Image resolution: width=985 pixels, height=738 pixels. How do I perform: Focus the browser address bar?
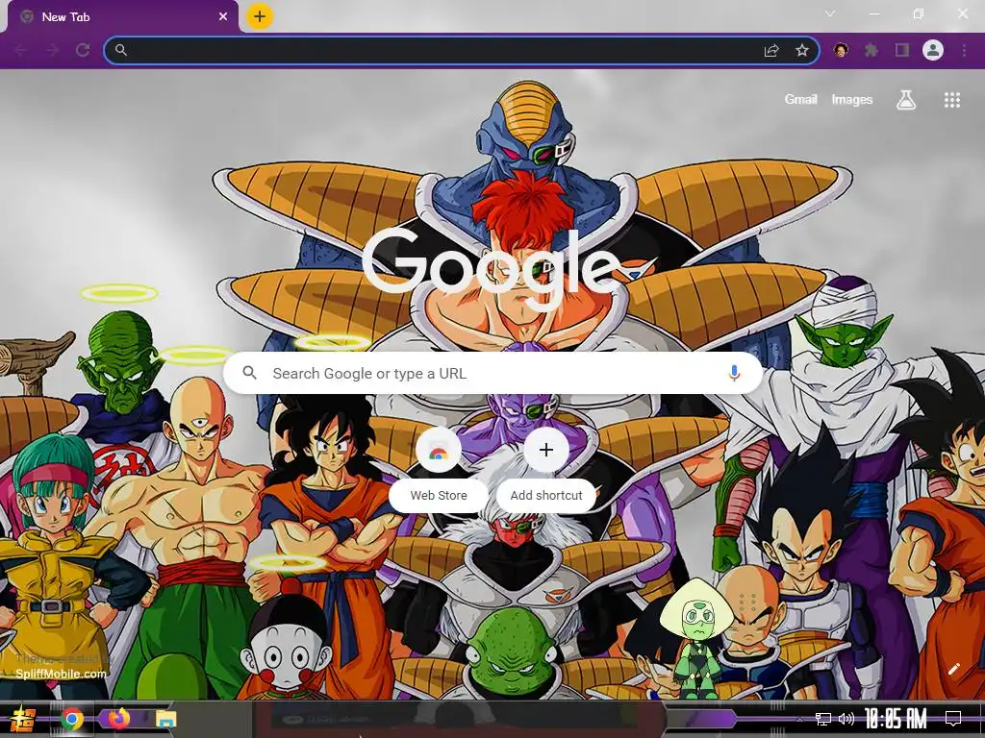pos(462,50)
